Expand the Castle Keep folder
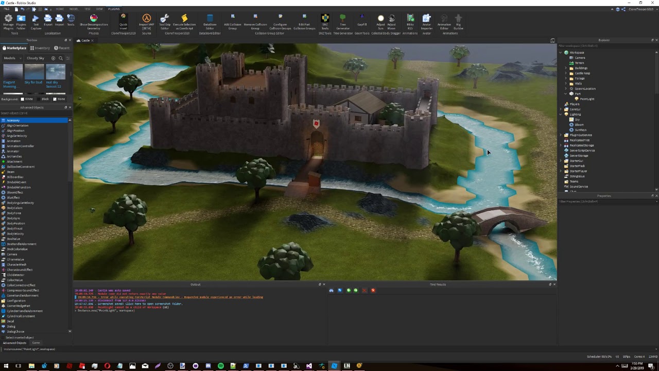The image size is (659, 371). pos(566,73)
